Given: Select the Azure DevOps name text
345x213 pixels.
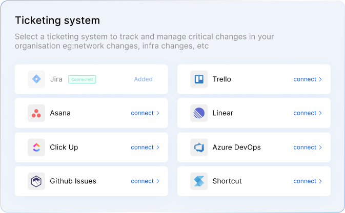Looking at the screenshot, I should tap(237, 147).
